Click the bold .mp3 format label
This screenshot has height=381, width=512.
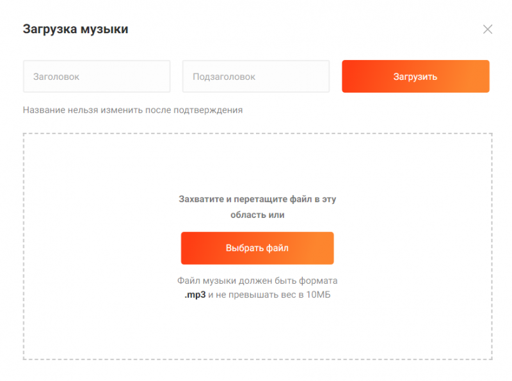coord(195,295)
